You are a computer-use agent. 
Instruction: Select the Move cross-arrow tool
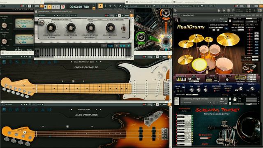tap(111, 6)
